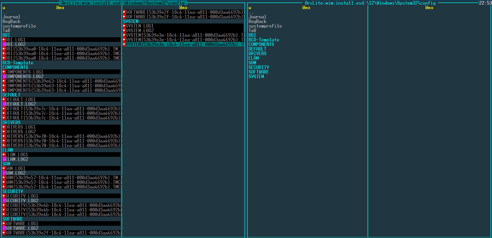Click the right panel path title containing \12\Windows

pos(370,3)
